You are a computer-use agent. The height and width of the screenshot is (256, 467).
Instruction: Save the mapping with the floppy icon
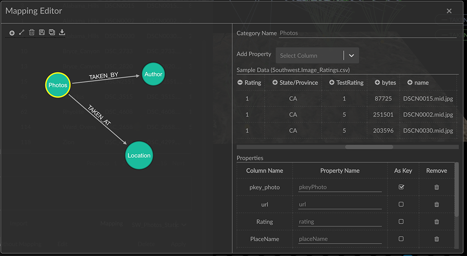[42, 32]
